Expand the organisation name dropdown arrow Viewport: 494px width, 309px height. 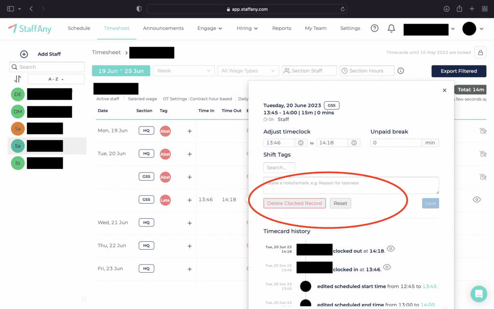(x=453, y=28)
